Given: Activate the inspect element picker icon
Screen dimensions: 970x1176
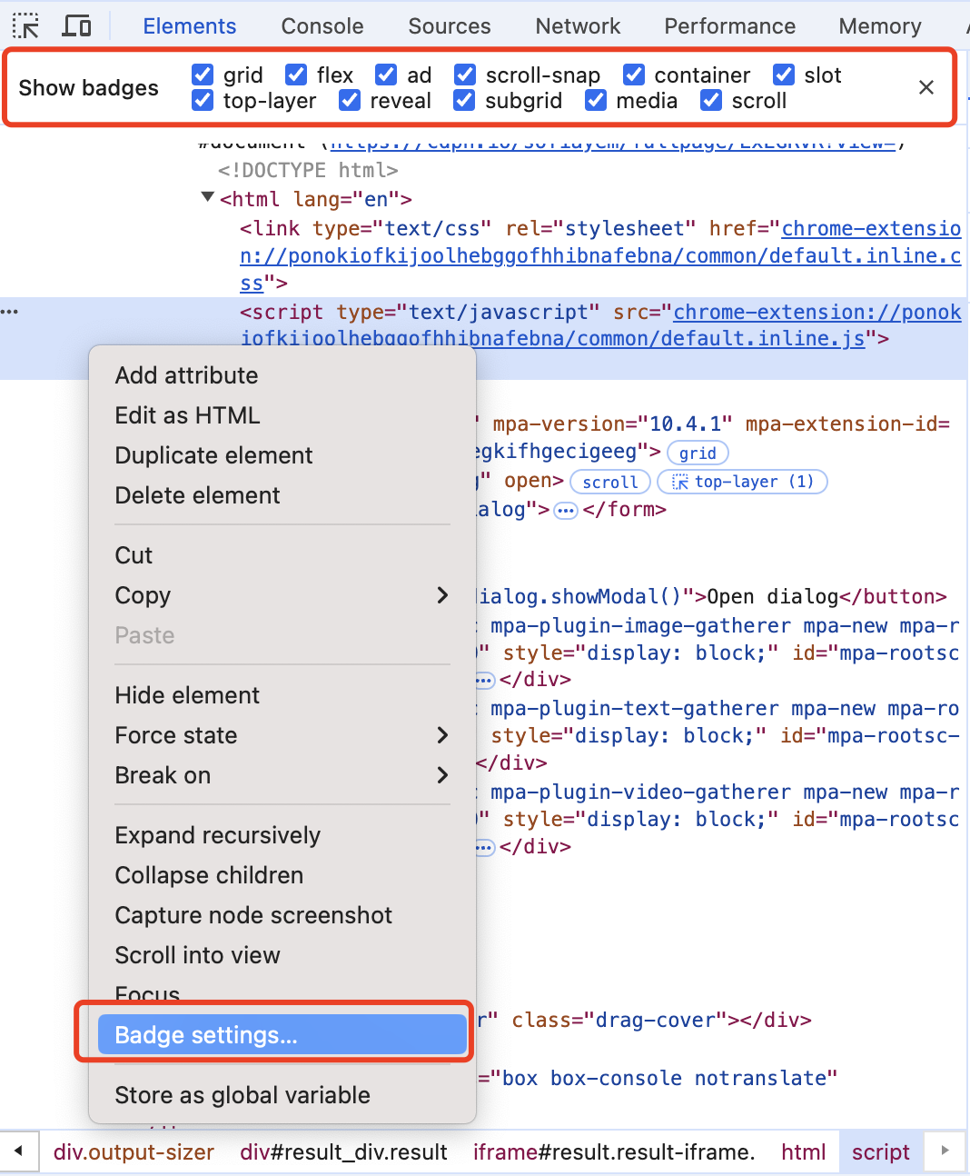Looking at the screenshot, I should tap(25, 25).
